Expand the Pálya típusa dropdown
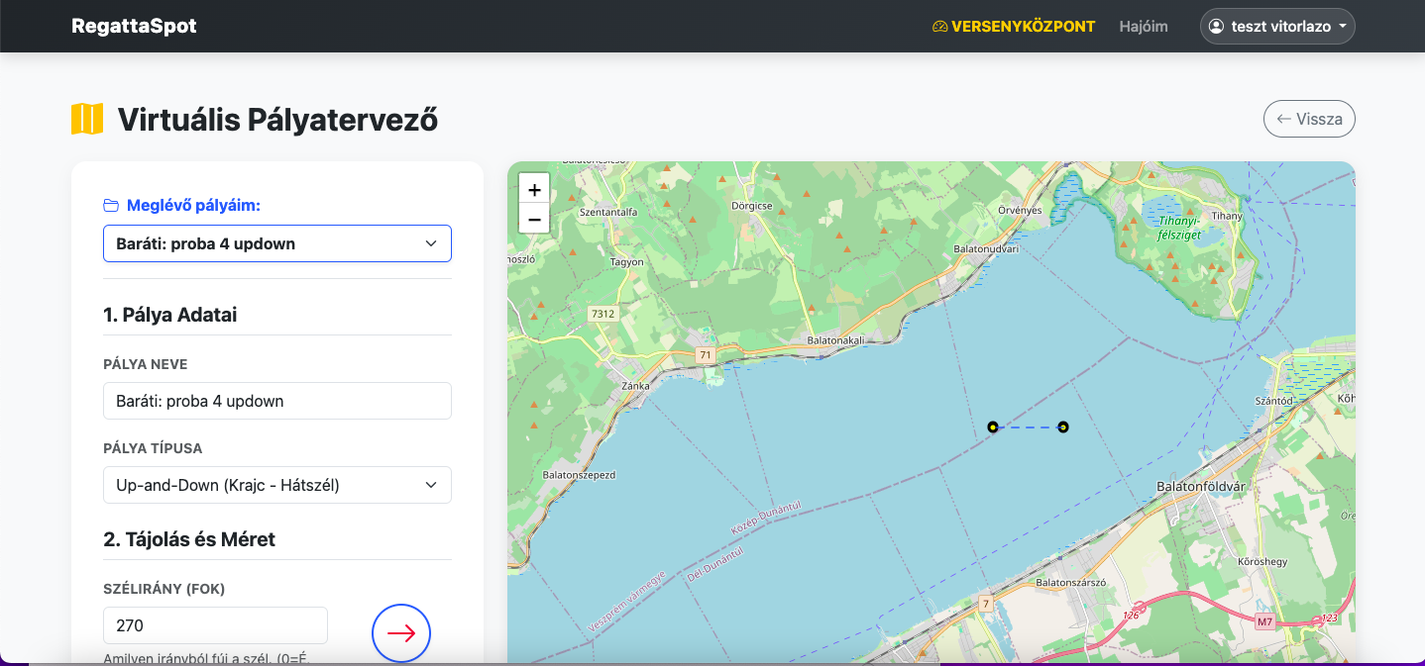 click(277, 485)
